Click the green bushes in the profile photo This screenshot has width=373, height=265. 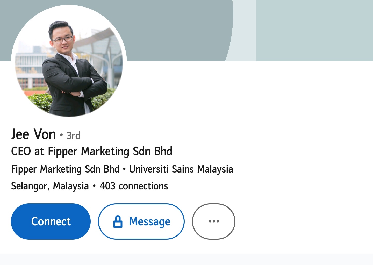click(x=39, y=102)
